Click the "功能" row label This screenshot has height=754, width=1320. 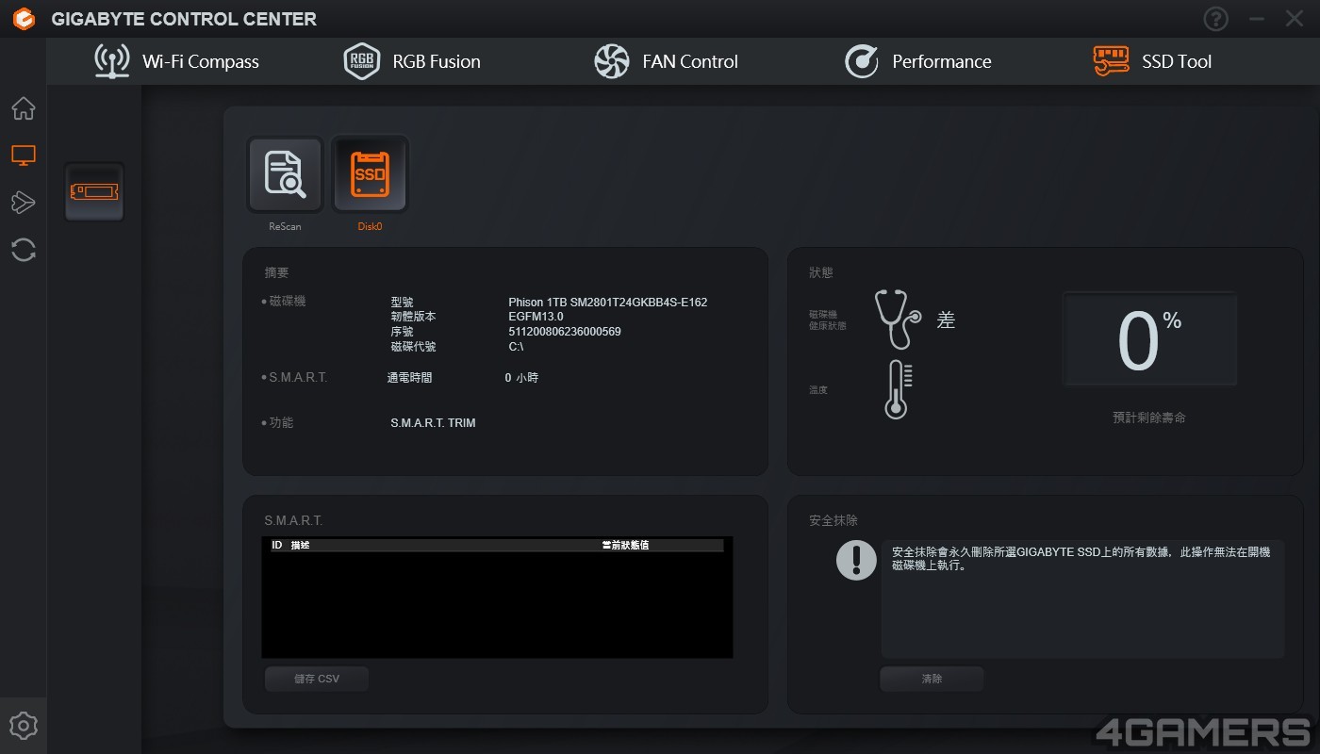[x=281, y=423]
